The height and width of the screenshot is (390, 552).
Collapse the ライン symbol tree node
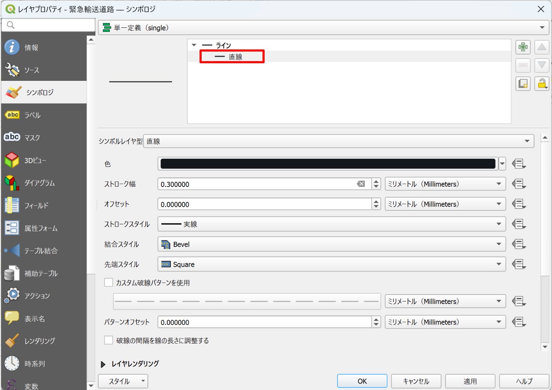[194, 45]
